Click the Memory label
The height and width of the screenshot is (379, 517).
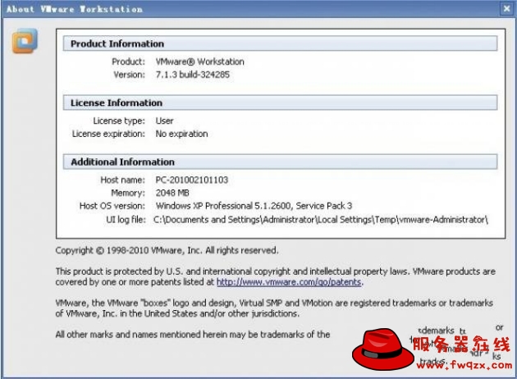pyautogui.click(x=128, y=193)
